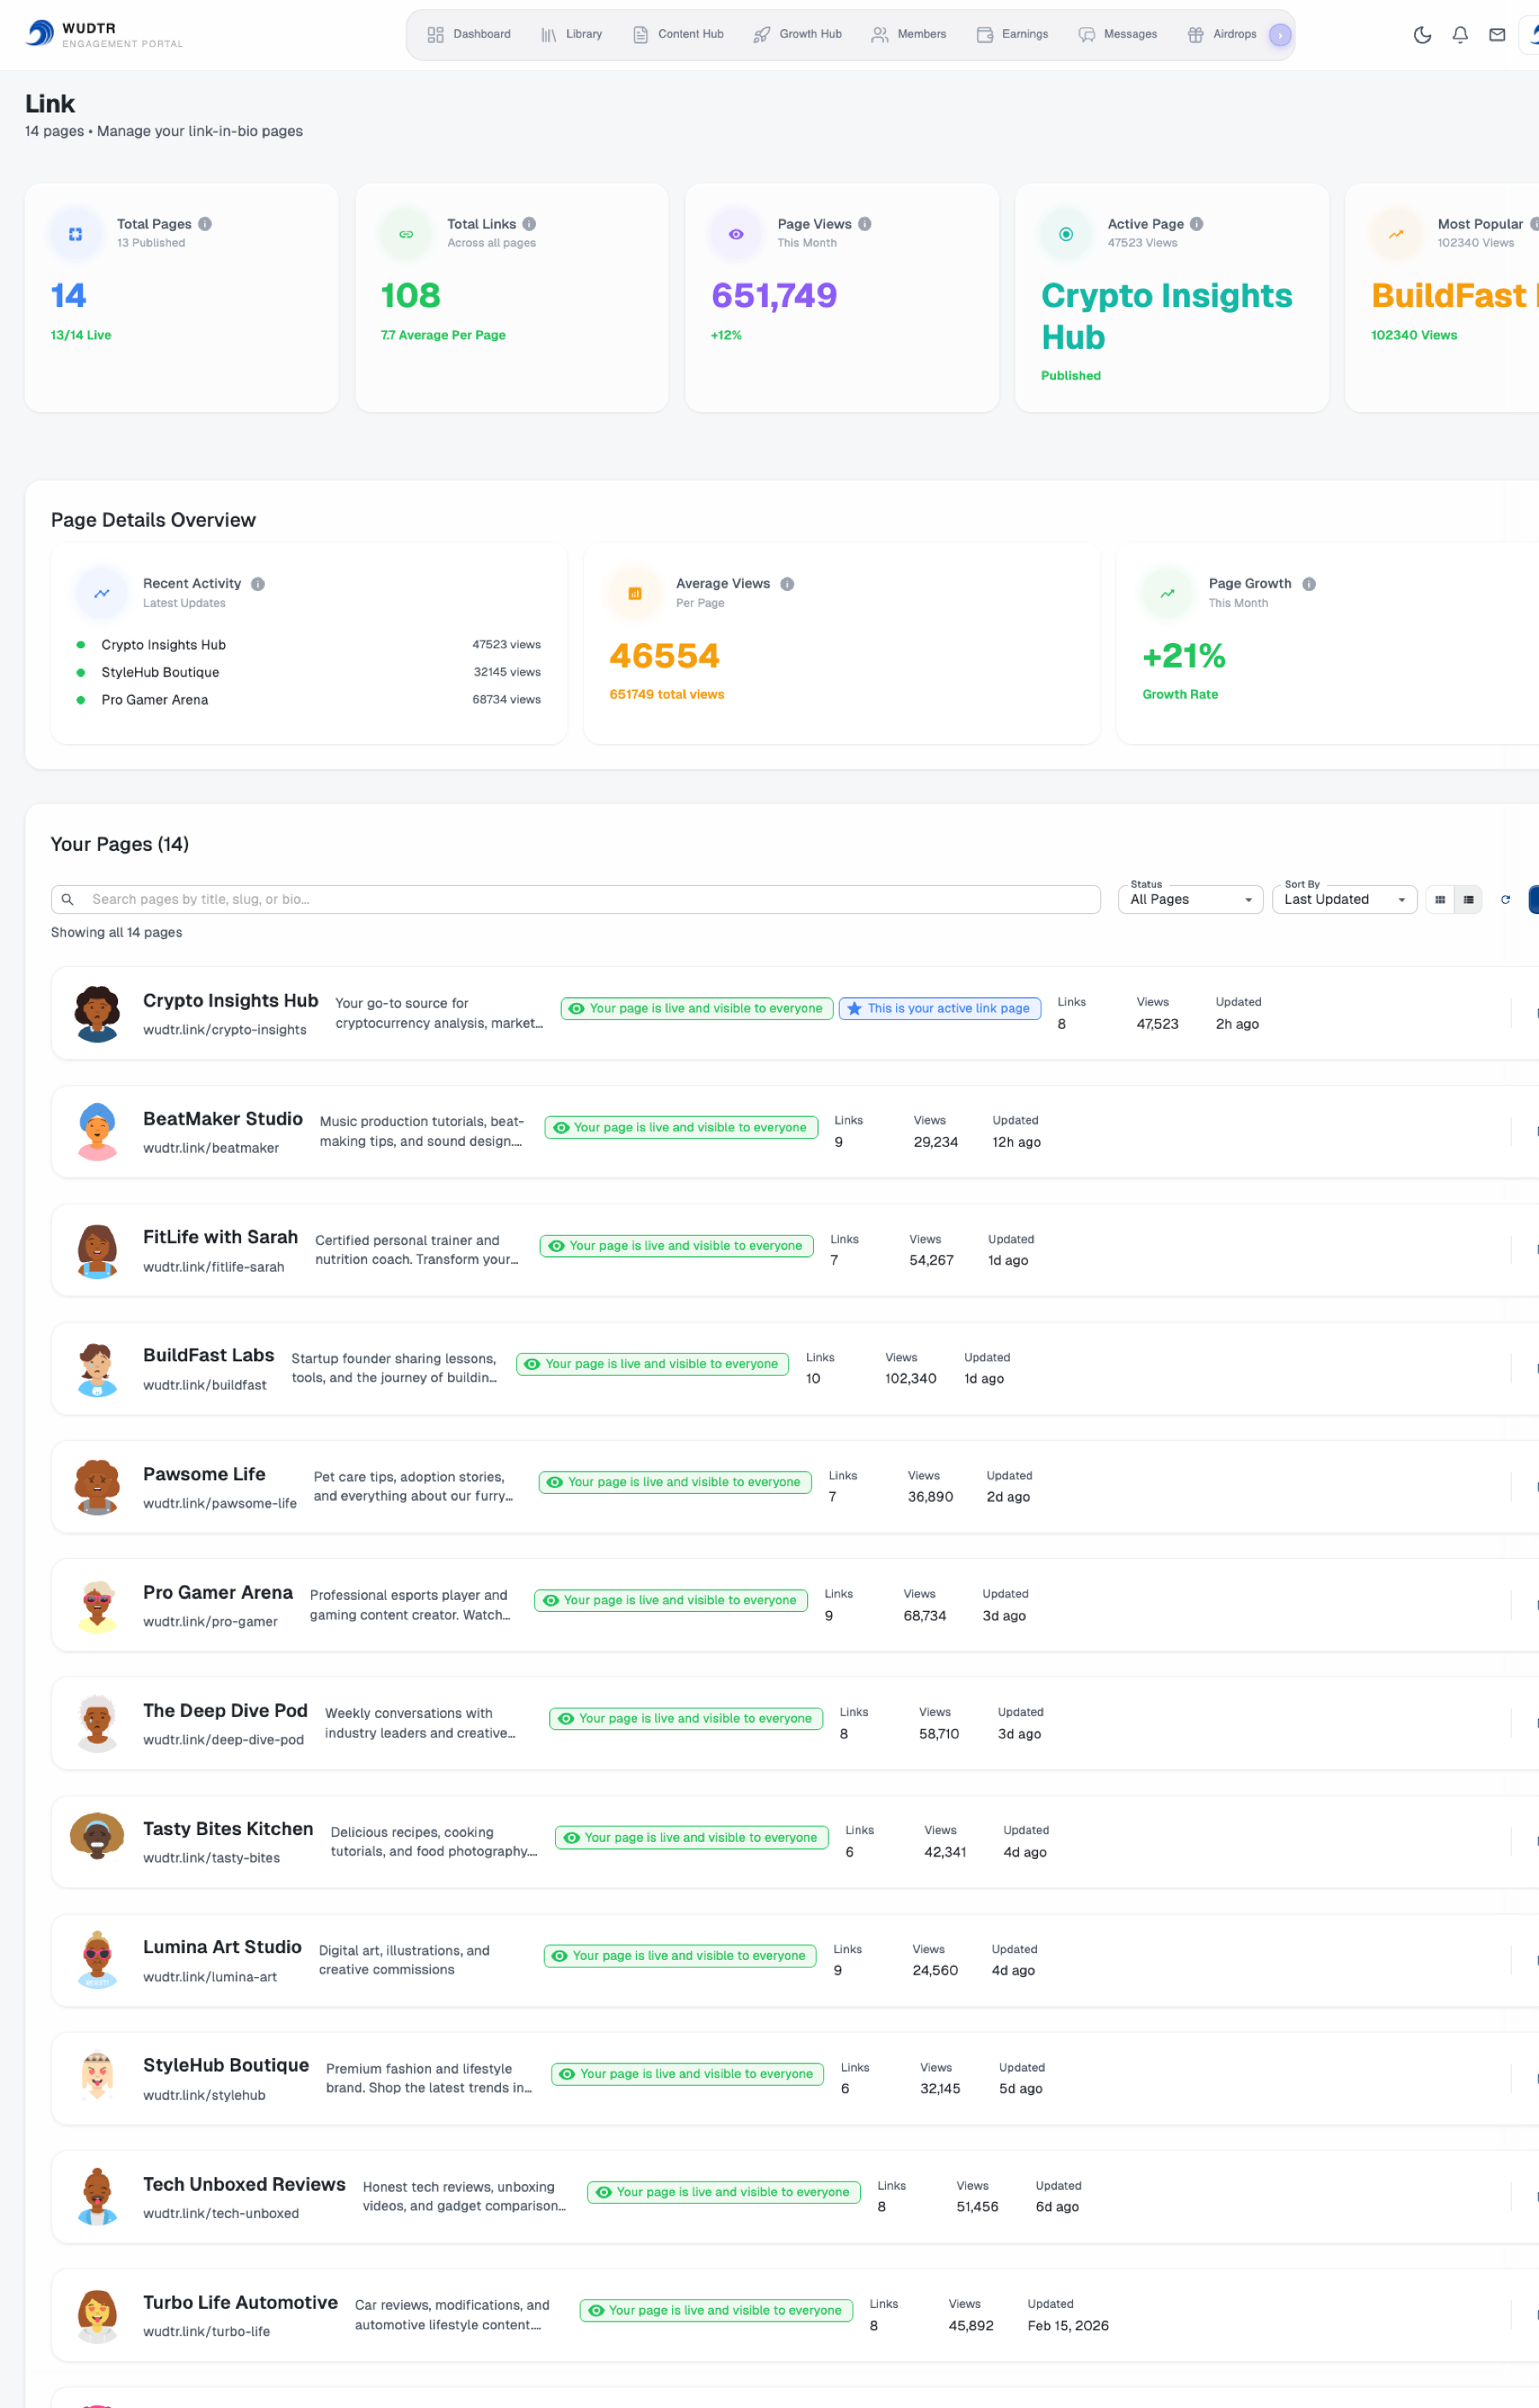The width and height of the screenshot is (1539, 2408).
Task: Open the Crypto Insights Hub page title
Action: [x=230, y=1000]
